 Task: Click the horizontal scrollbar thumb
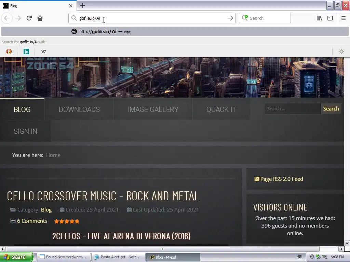pyautogui.click(x=162, y=249)
